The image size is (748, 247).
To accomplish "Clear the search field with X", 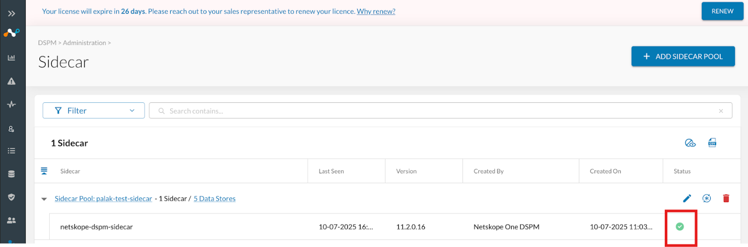I will click(x=721, y=111).
